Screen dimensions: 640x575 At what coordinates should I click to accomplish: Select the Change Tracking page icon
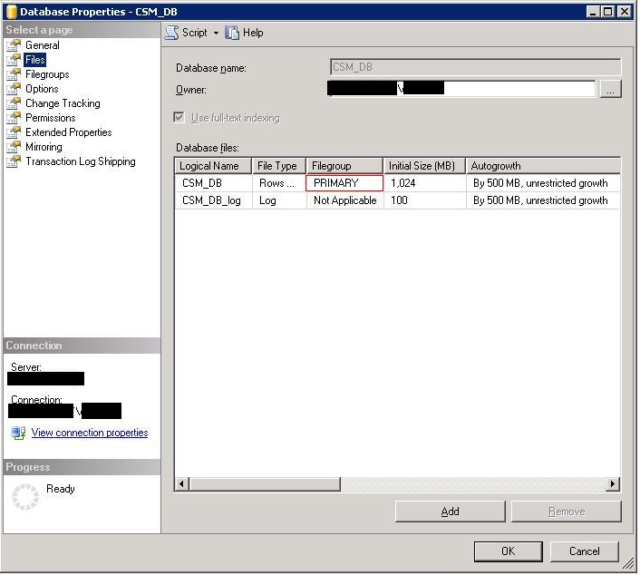coord(14,103)
